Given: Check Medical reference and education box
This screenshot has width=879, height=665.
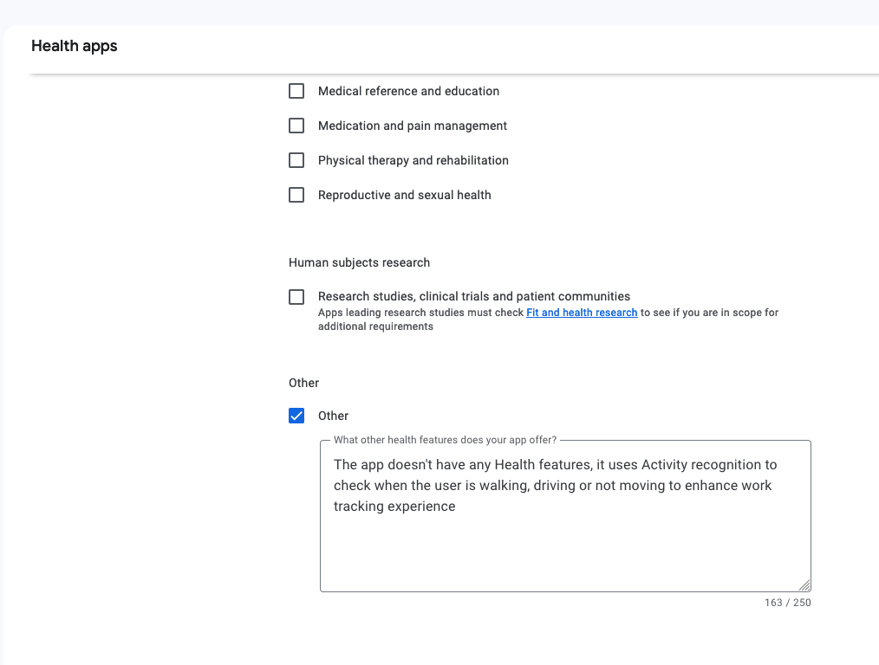Looking at the screenshot, I should coord(296,91).
